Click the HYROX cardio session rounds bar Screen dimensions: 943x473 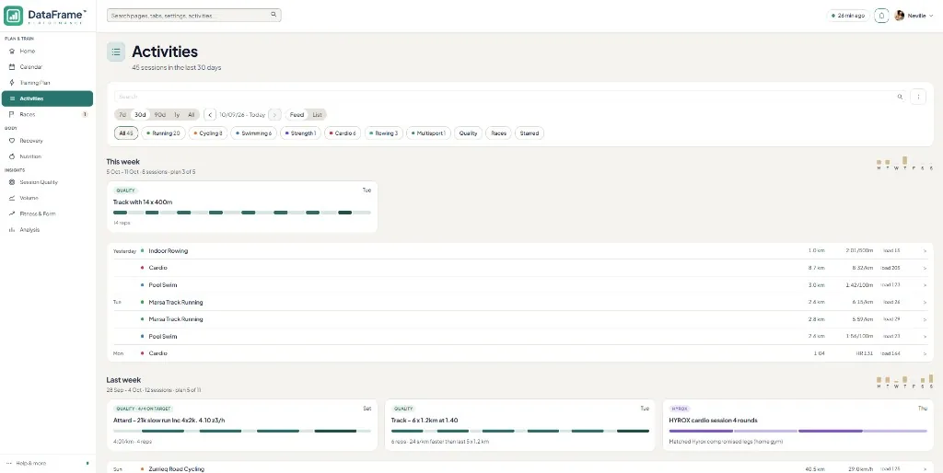[798, 431]
